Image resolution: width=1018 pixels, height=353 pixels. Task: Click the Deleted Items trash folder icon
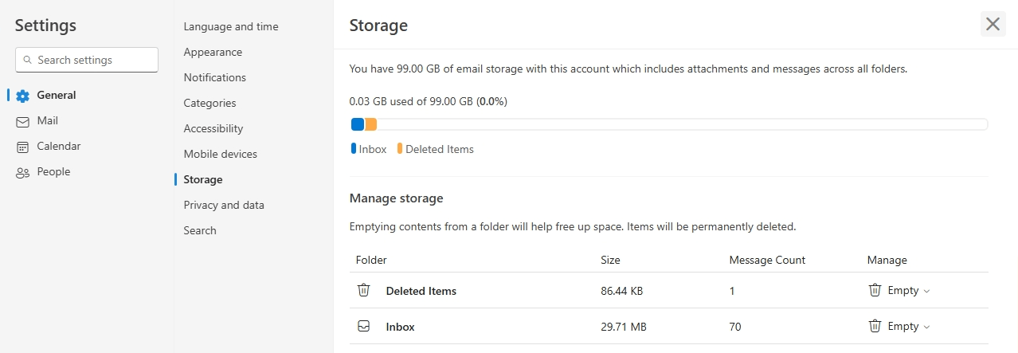[363, 291]
